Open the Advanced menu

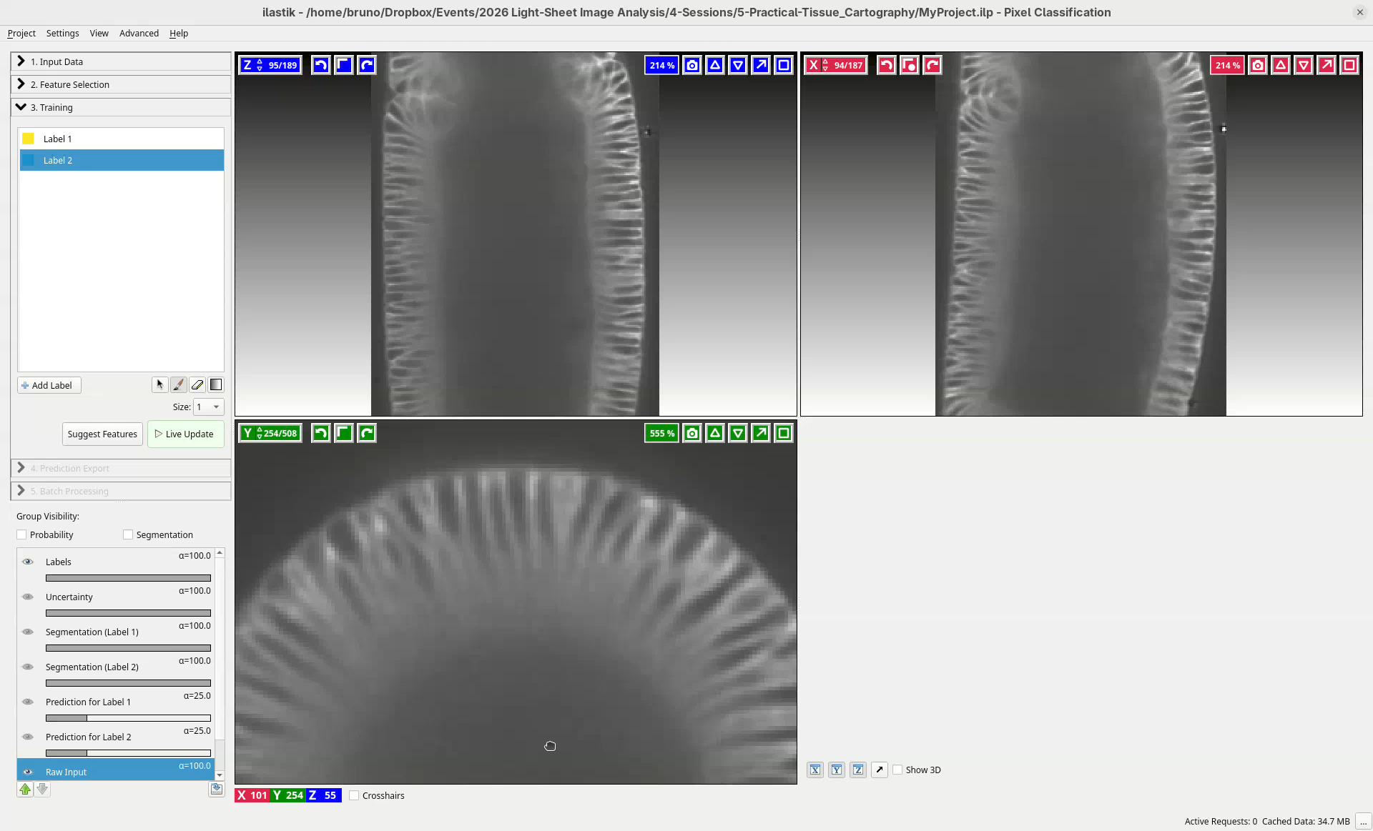(139, 33)
